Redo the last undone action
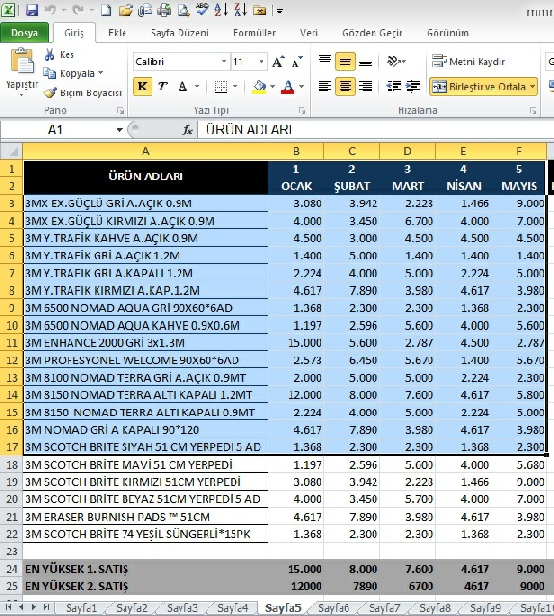This screenshot has width=554, height=616. point(78,10)
